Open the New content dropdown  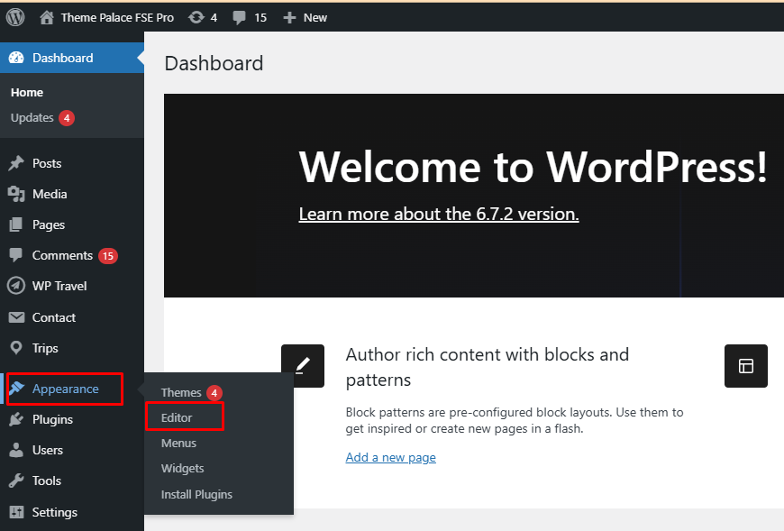click(x=305, y=17)
